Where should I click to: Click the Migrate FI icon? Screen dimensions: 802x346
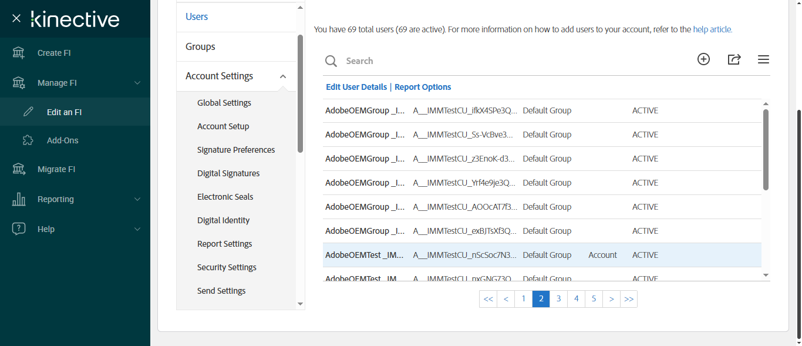(19, 169)
